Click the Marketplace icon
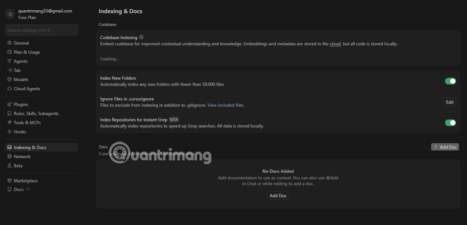The height and width of the screenshot is (225, 467). pyautogui.click(x=9, y=181)
